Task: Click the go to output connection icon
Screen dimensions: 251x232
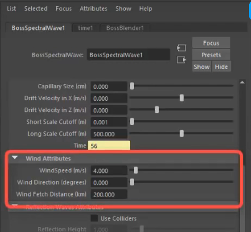Action: tap(181, 60)
